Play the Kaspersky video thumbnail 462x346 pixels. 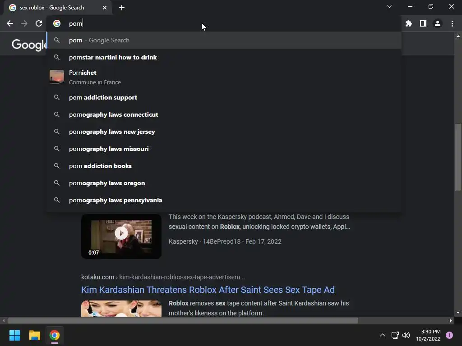pos(121,237)
